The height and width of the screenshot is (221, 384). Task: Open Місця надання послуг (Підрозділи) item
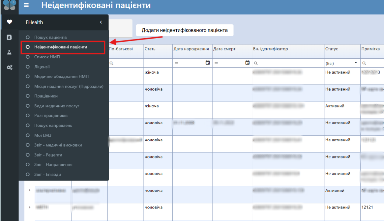(x=69, y=86)
